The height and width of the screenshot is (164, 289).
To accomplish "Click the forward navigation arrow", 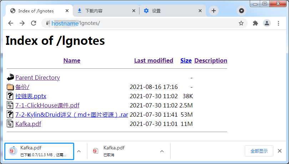I will click(x=22, y=23).
